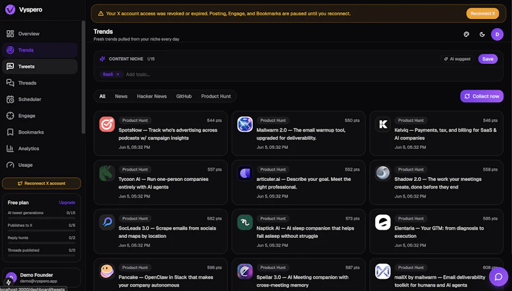Open the chat support bubble

499,277
